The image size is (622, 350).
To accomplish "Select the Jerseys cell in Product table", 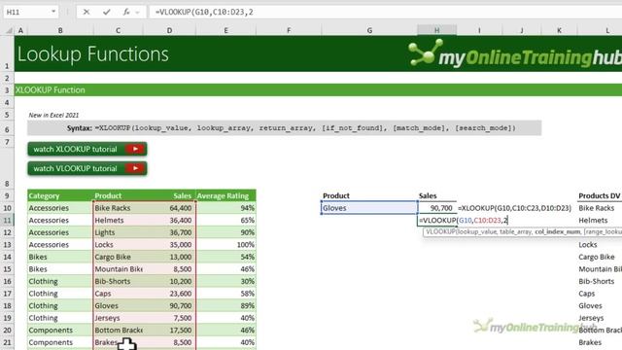I will tap(118, 318).
